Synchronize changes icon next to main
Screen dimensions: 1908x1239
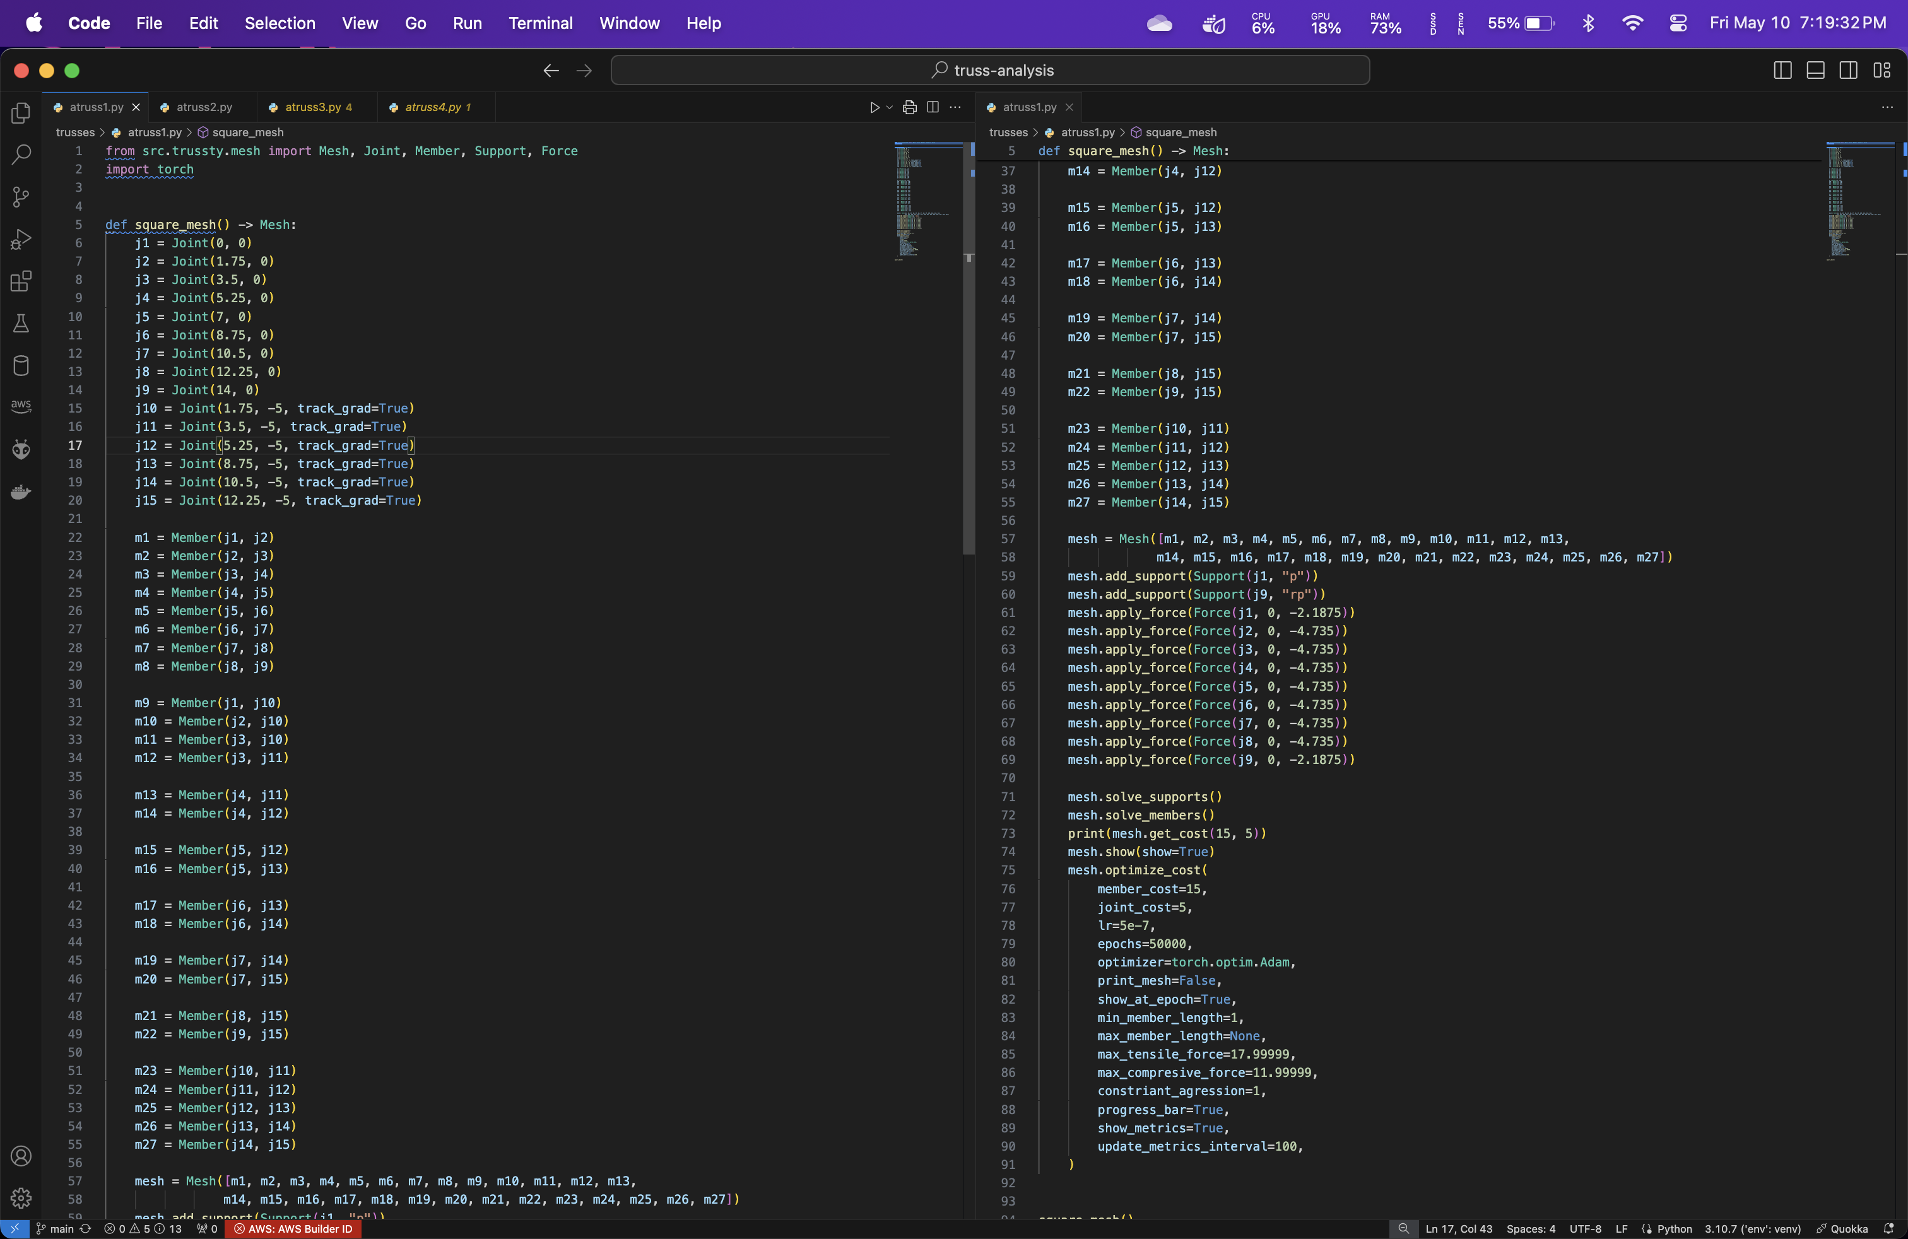click(86, 1228)
